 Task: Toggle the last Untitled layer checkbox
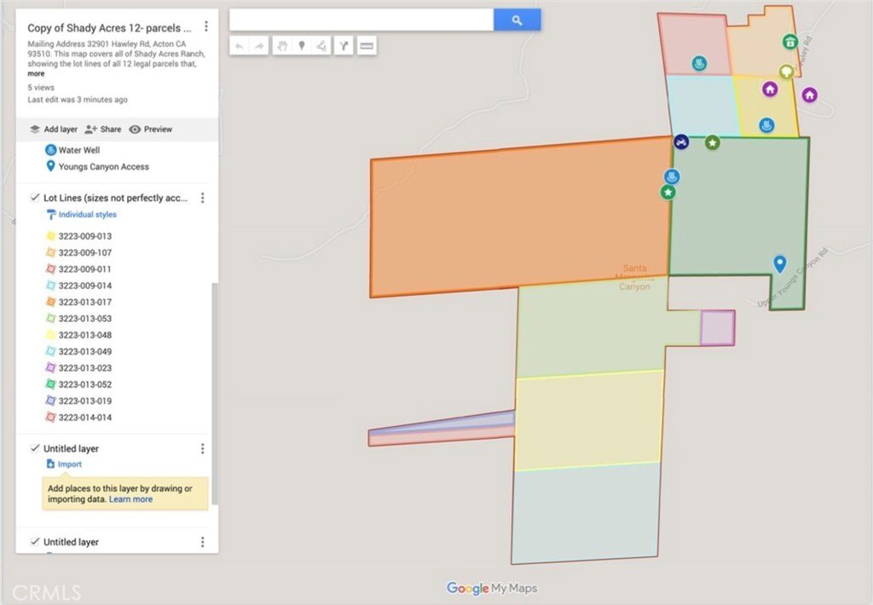(34, 542)
